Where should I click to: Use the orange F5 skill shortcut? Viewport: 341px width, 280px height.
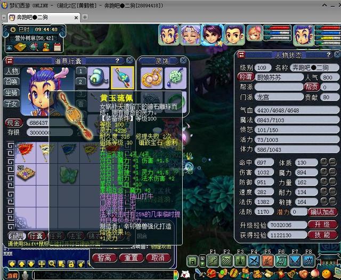click(267, 261)
